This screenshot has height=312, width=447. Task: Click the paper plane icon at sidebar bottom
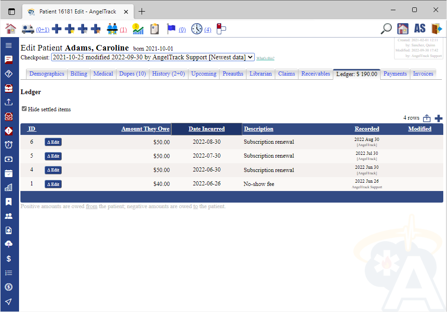9,301
